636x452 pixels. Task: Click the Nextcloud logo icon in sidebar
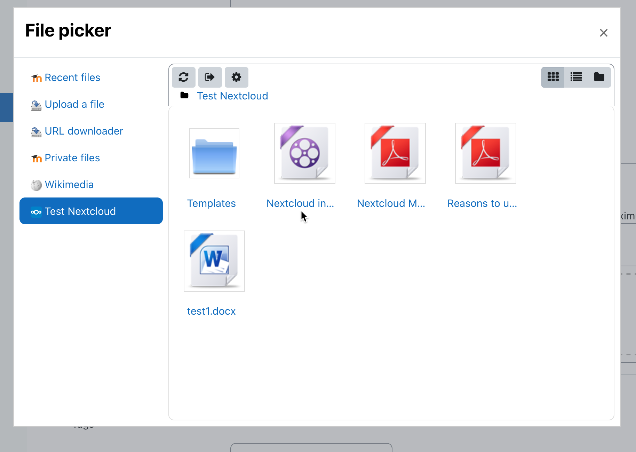tap(36, 212)
